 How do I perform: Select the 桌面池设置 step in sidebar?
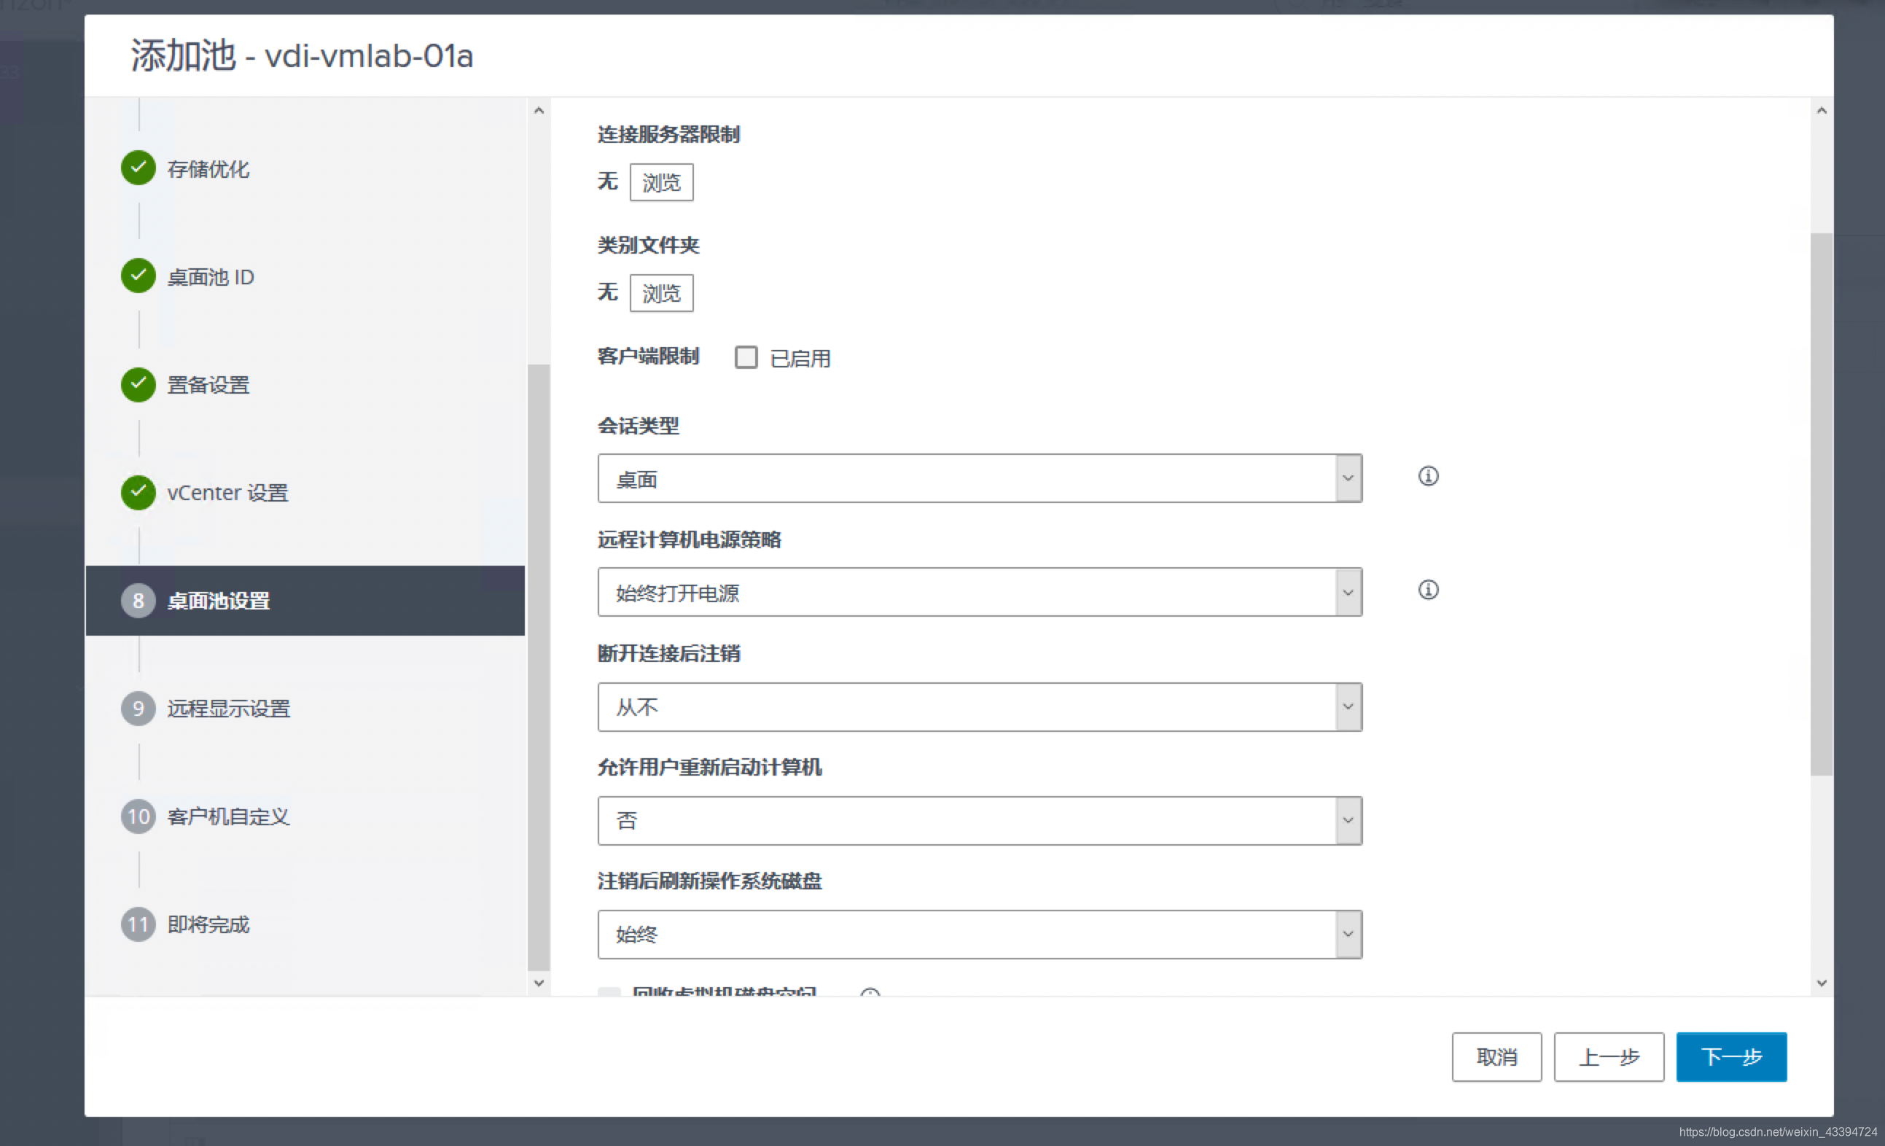218,601
